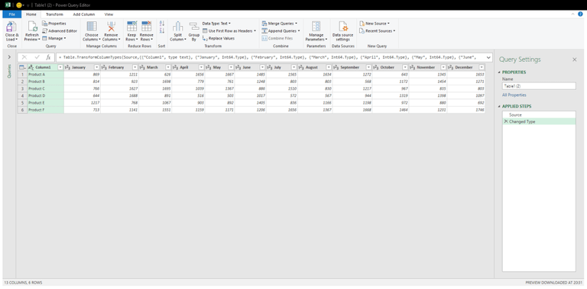Open the June column filter dropdown

(x=262, y=67)
